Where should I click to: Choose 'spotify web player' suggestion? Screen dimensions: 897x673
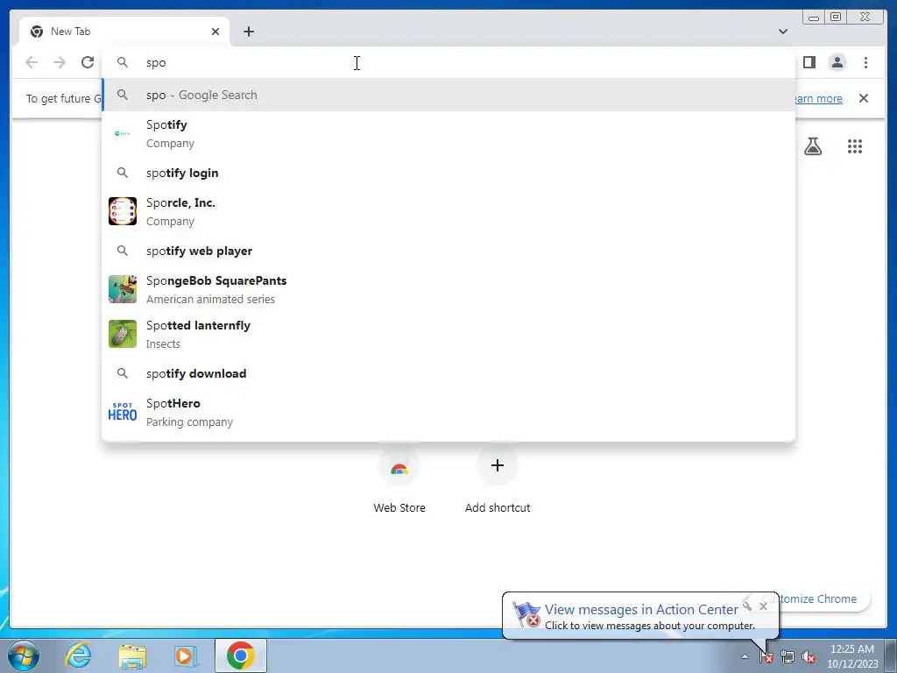tap(448, 251)
